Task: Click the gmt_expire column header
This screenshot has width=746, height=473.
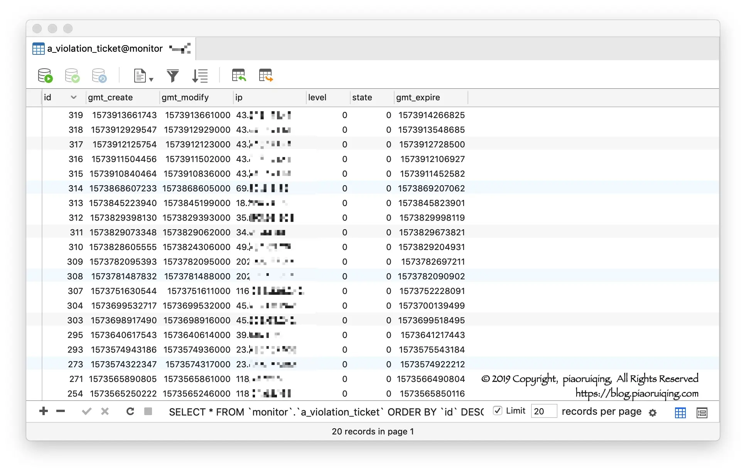Action: (x=431, y=98)
